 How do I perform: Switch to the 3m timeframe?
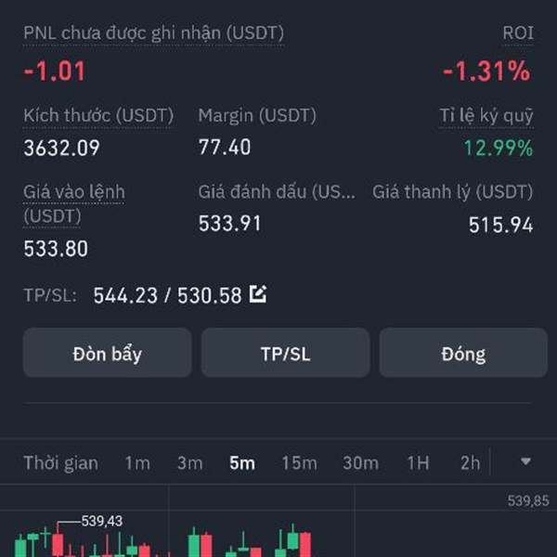click(x=189, y=463)
